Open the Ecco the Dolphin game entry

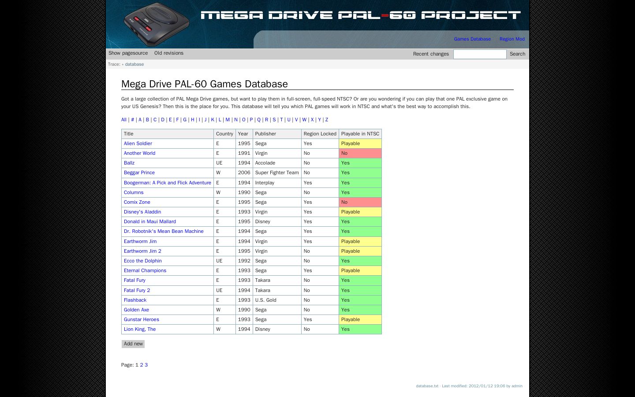pyautogui.click(x=143, y=261)
